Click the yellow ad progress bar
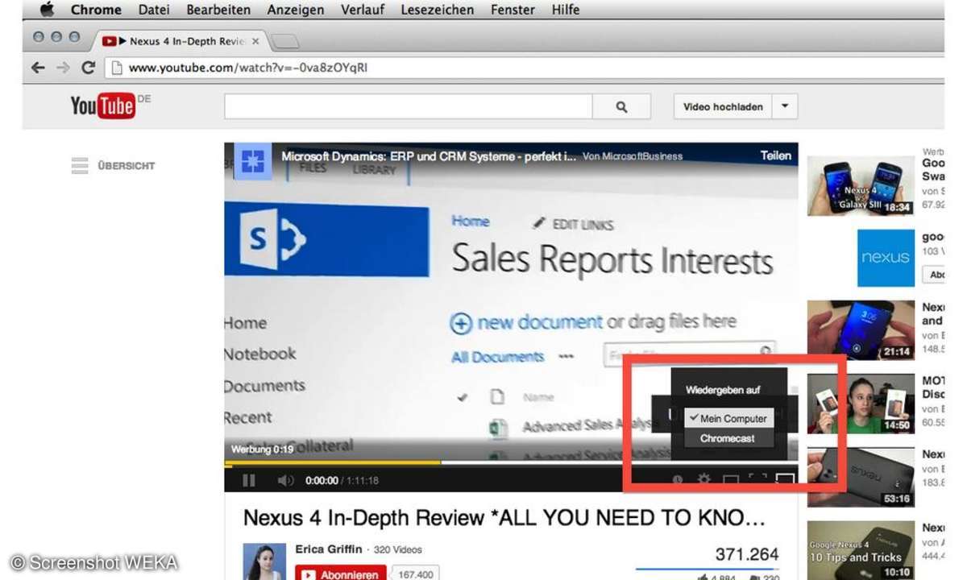Screen dimensions: 967x580 (333, 463)
